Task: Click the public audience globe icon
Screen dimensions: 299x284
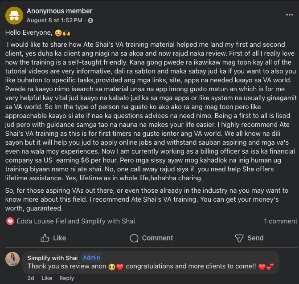Action: [x=91, y=20]
